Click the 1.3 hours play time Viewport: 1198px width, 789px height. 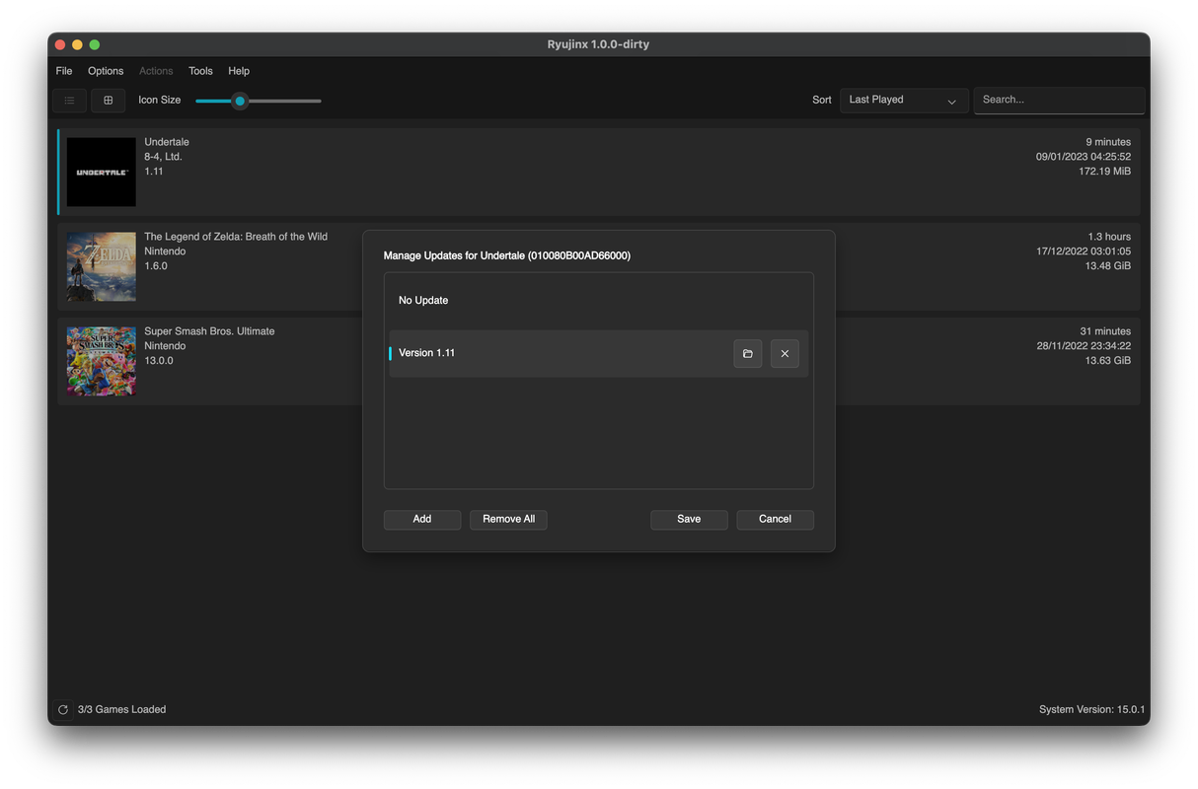[1109, 237]
